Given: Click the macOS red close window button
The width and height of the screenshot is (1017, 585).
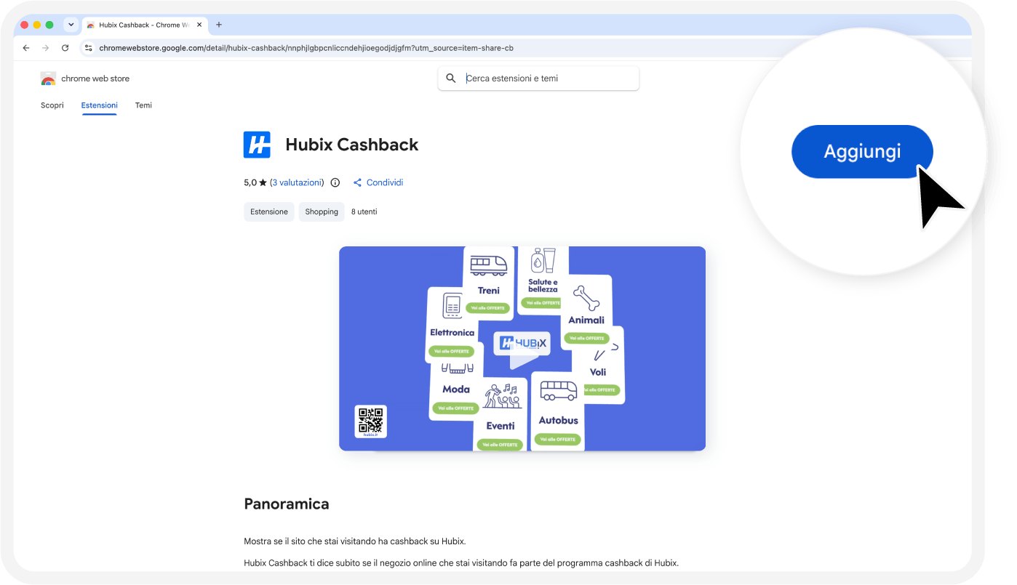Looking at the screenshot, I should [24, 25].
